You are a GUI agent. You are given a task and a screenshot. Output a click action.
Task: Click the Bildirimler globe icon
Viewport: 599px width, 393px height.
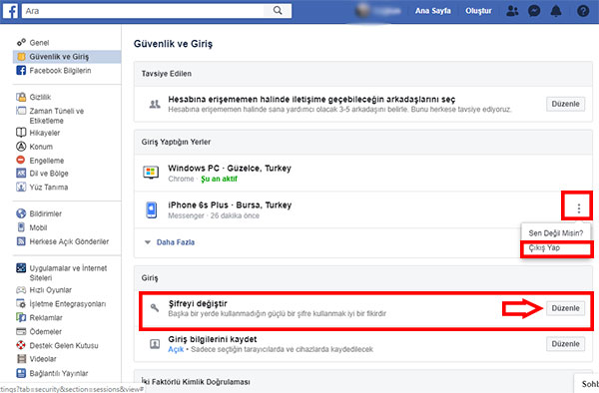point(21,213)
